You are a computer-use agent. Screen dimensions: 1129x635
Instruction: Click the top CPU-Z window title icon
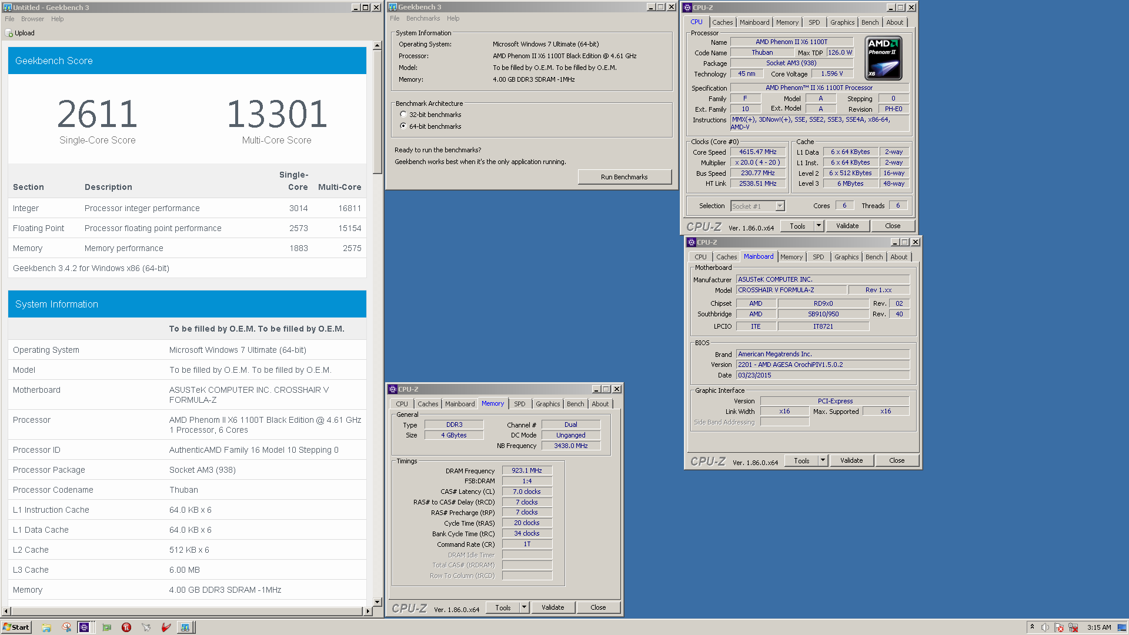tap(687, 8)
